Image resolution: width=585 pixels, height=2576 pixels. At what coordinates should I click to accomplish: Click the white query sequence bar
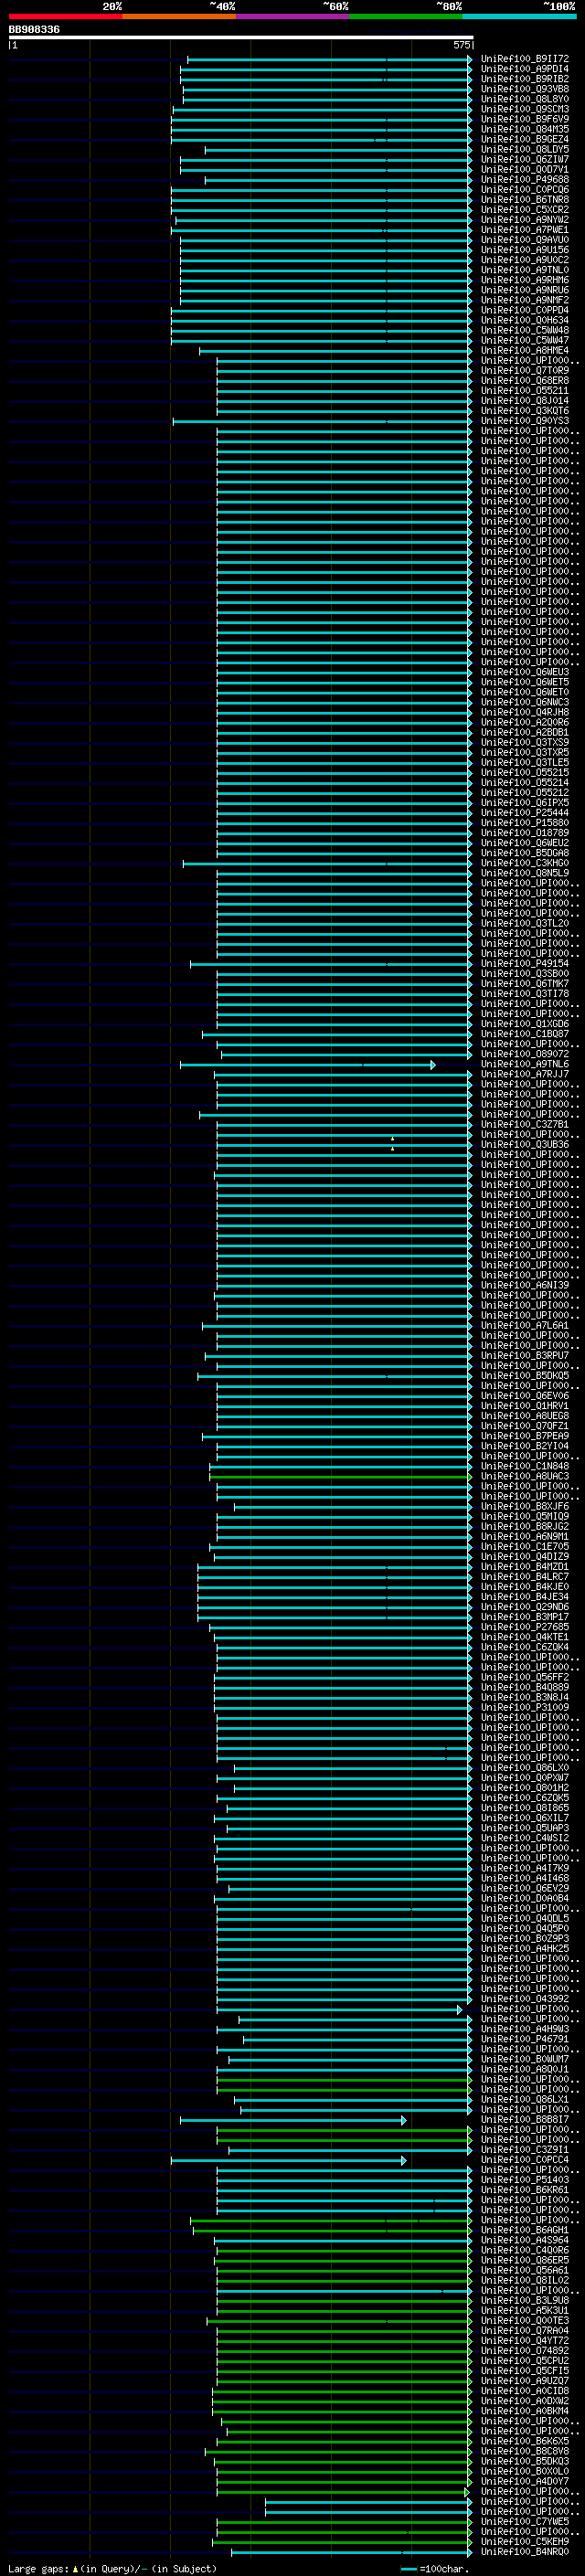click(241, 37)
